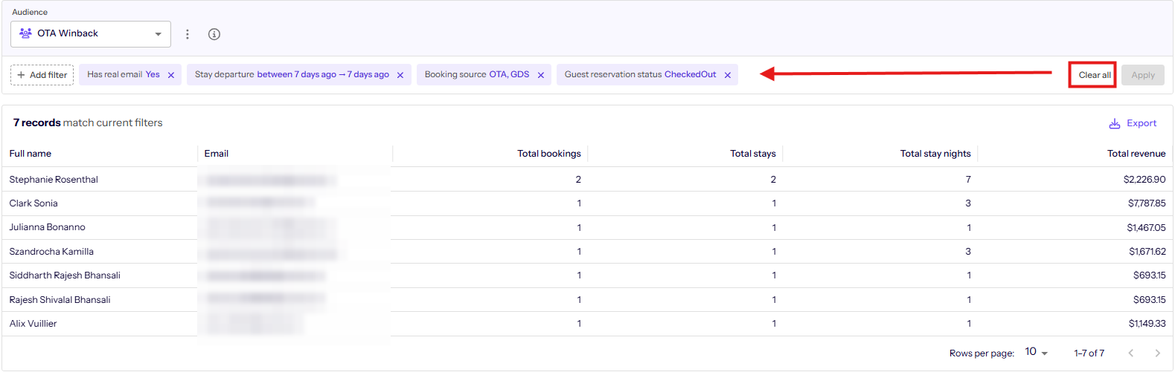Select the Siddharth Rajesh Bhansali row

tap(587, 275)
